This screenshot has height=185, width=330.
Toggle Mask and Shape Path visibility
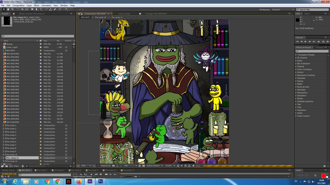coord(98,166)
